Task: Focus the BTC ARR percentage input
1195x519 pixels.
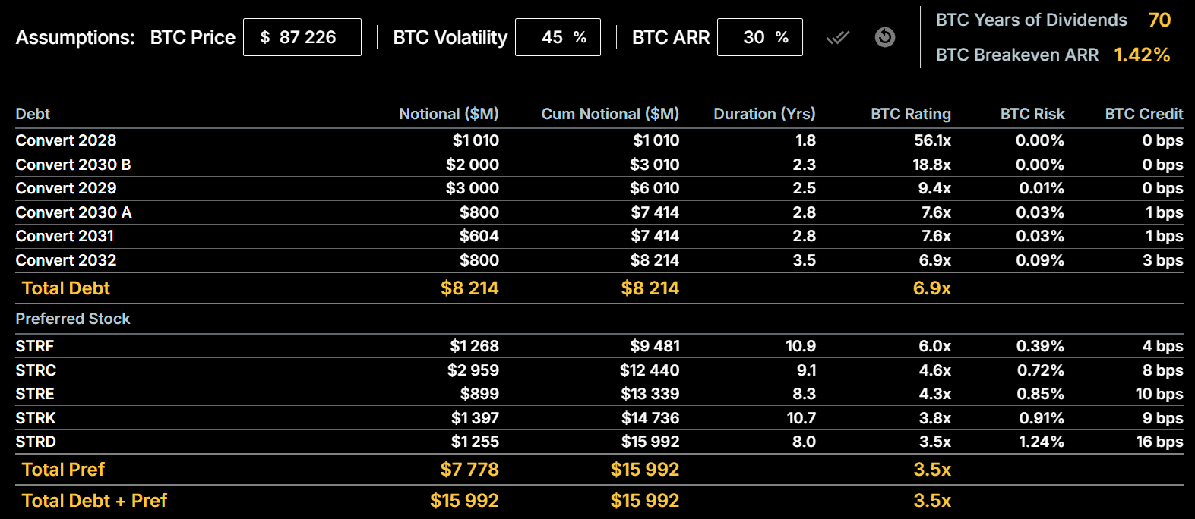Action: (x=759, y=37)
